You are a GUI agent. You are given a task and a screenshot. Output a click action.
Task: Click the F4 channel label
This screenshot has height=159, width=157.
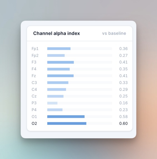(x=34, y=69)
